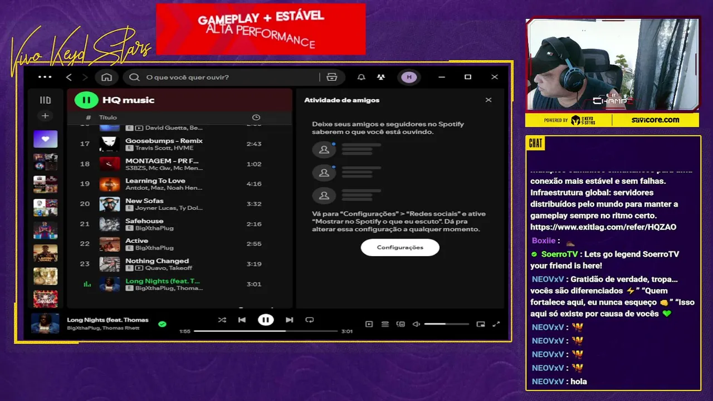
Task: Open the Browse icon in search bar
Action: pyautogui.click(x=332, y=77)
